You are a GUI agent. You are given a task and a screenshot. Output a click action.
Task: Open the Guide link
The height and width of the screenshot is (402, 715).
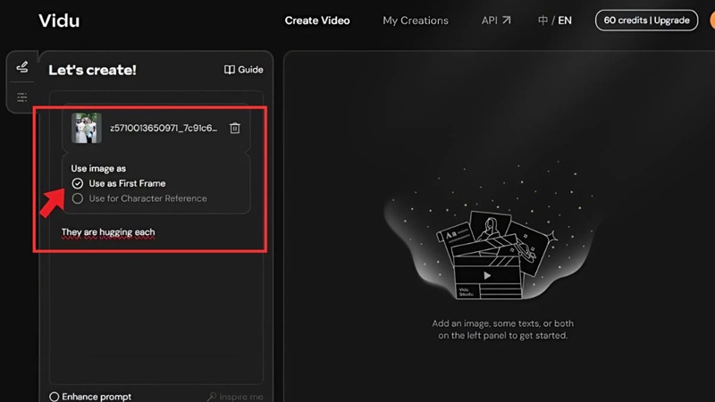[249, 70]
